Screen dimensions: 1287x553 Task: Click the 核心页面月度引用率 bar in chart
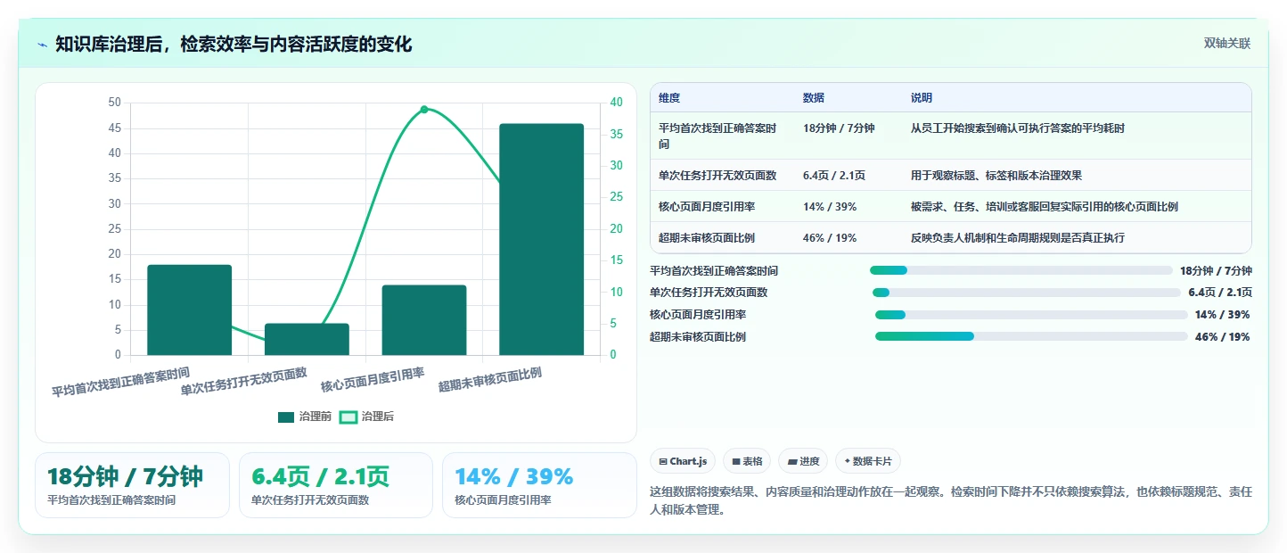[424, 320]
